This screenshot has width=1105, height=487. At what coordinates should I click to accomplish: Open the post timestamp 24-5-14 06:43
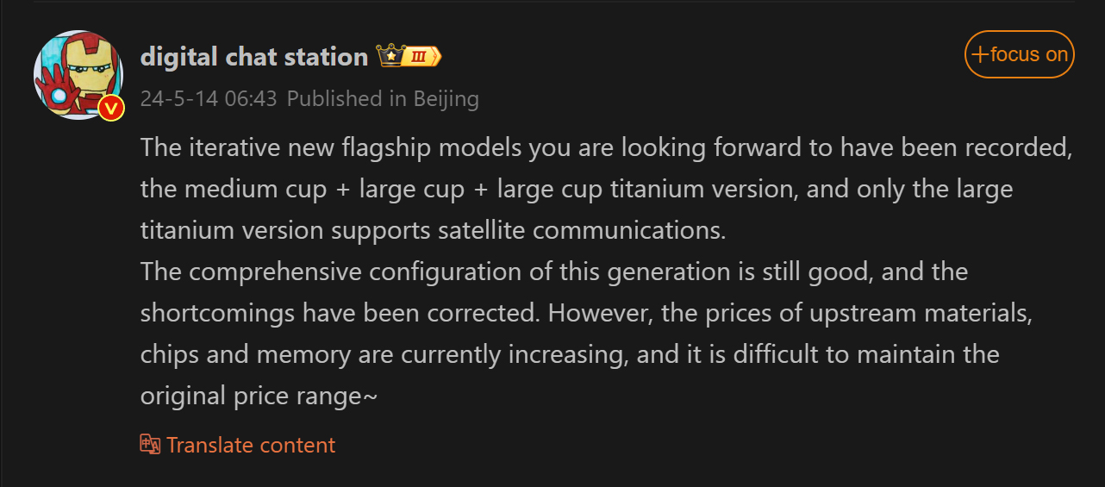pos(209,99)
